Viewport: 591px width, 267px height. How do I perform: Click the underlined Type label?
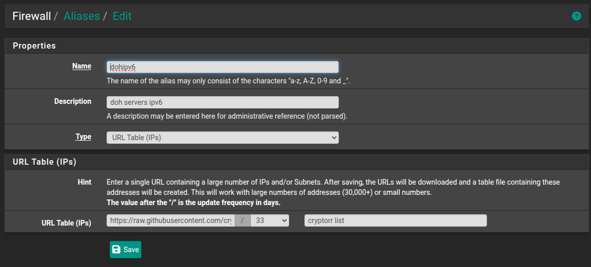(84, 137)
